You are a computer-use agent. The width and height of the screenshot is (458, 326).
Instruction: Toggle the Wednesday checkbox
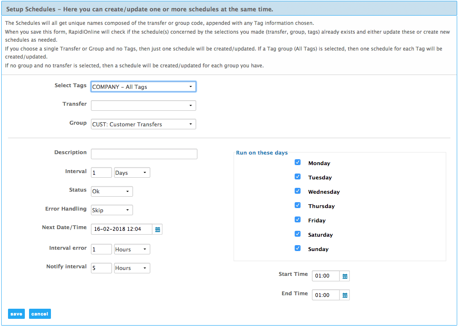coord(298,190)
